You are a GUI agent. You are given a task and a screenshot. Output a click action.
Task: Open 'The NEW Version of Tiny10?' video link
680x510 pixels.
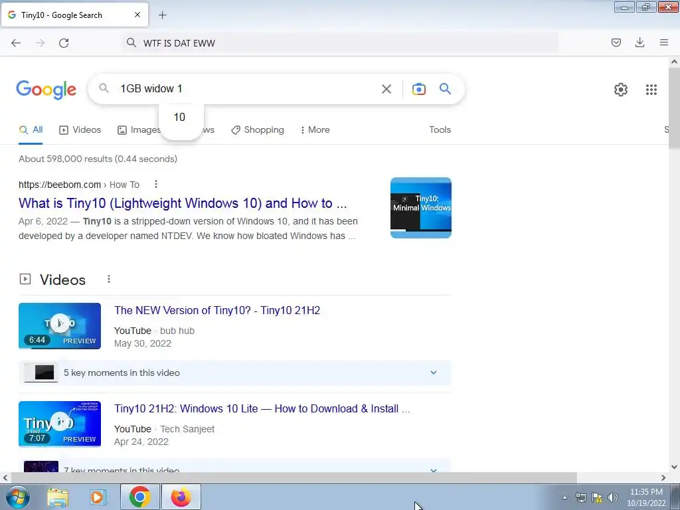[x=217, y=310]
